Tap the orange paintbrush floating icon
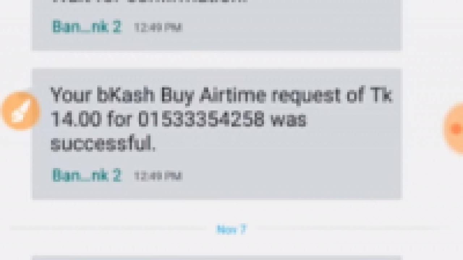 (x=21, y=111)
